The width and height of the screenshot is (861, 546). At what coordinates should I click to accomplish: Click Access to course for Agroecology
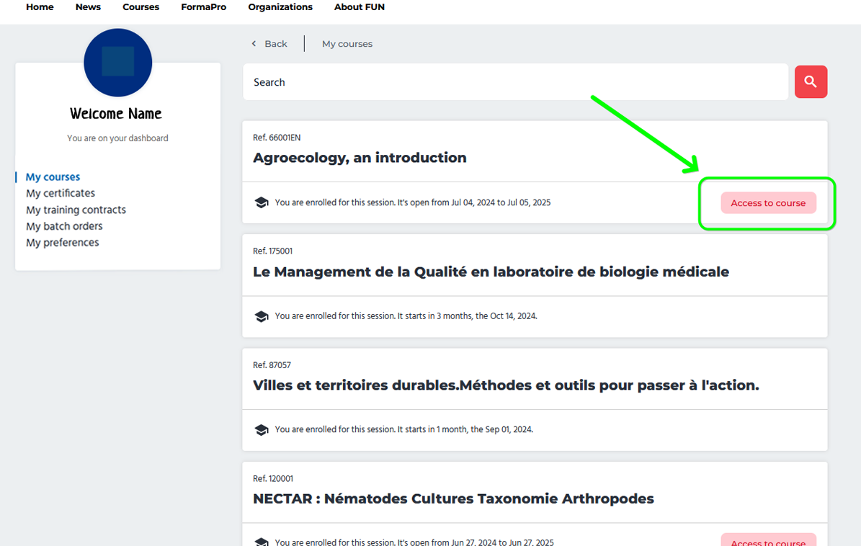pos(768,203)
